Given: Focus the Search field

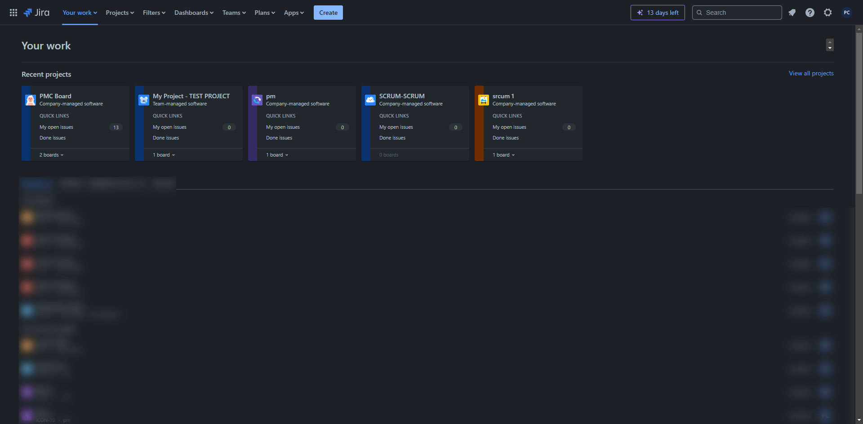Looking at the screenshot, I should 737,13.
